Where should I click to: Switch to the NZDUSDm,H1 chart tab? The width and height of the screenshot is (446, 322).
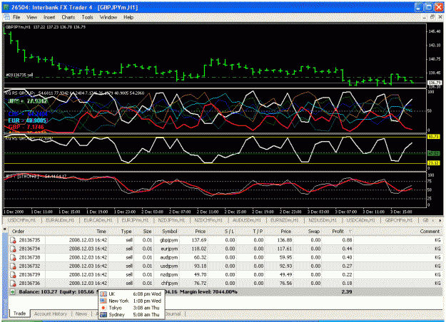click(323, 220)
